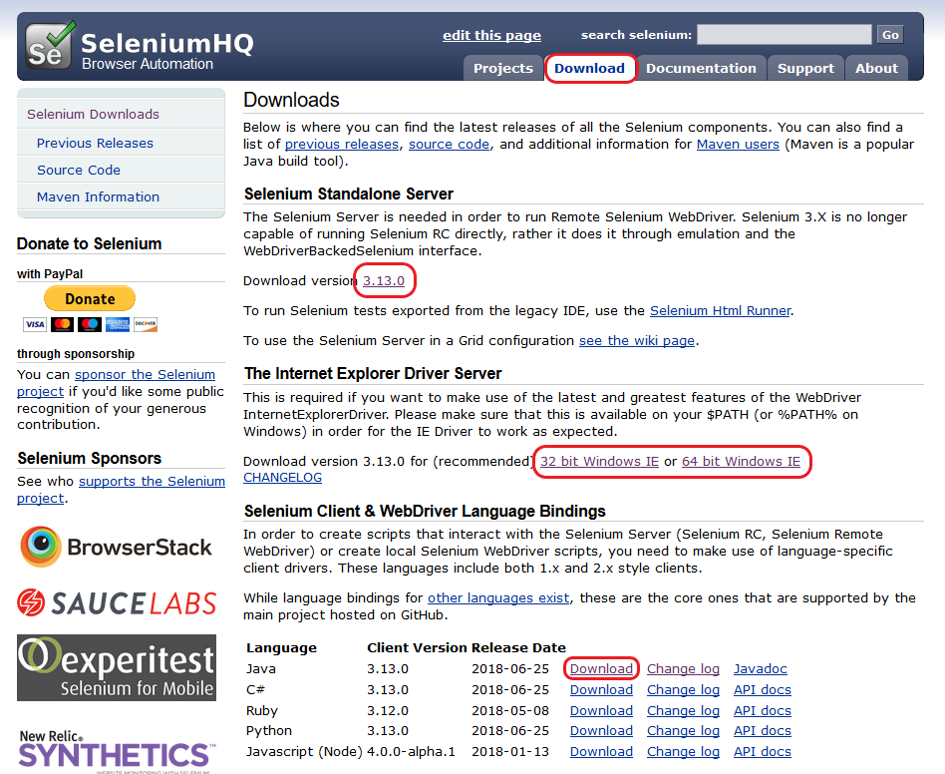
Task: Open the IE driver CHANGELOG link
Action: coord(283,478)
